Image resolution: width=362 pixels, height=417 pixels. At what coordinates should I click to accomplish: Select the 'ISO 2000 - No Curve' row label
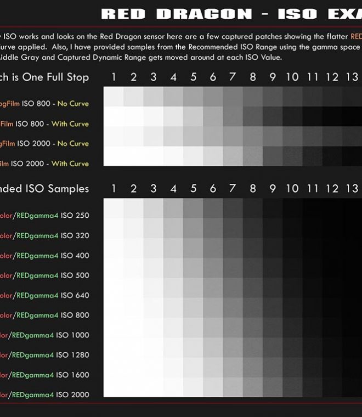[x=53, y=143]
